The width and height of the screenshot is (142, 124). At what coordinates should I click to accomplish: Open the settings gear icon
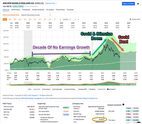coord(138,4)
